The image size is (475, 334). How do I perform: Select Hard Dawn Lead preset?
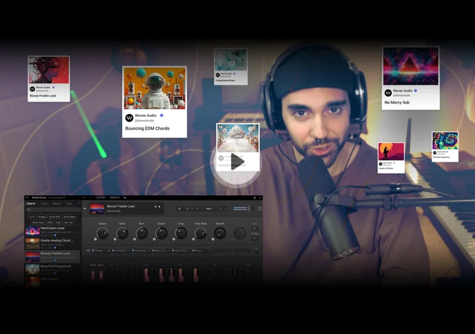pos(52,231)
